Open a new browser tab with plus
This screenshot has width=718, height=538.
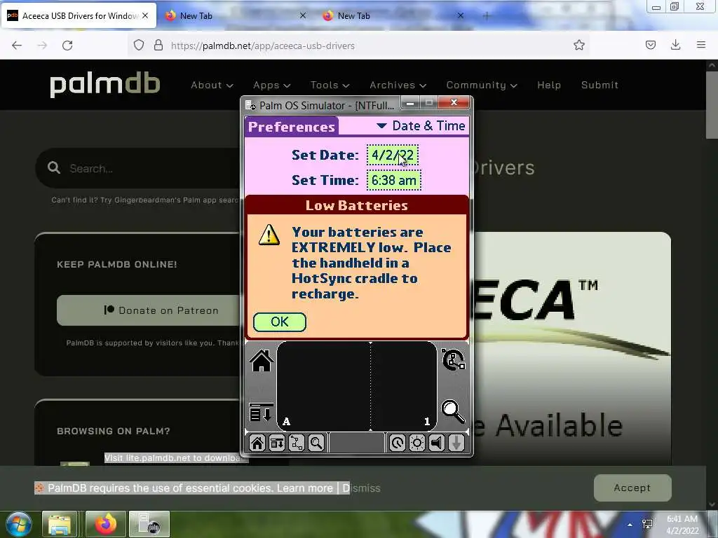[x=487, y=16]
